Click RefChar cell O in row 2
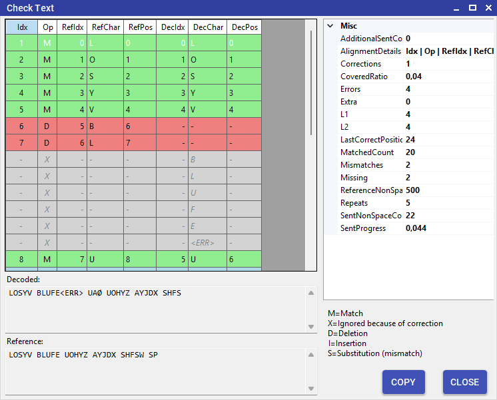 pyautogui.click(x=105, y=59)
